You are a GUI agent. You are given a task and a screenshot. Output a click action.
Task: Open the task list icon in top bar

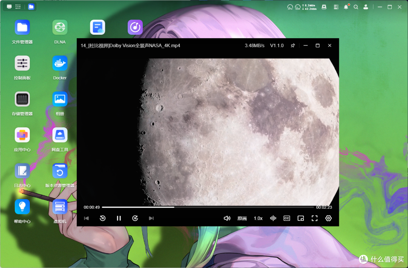pyautogui.click(x=336, y=7)
